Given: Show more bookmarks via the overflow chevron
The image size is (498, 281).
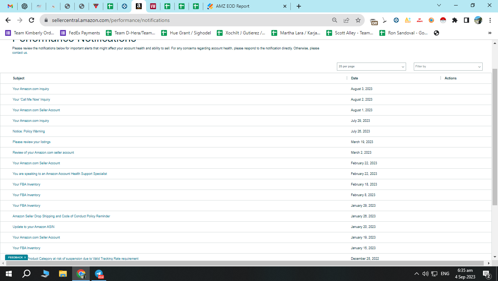Looking at the screenshot, I should pyautogui.click(x=490, y=33).
